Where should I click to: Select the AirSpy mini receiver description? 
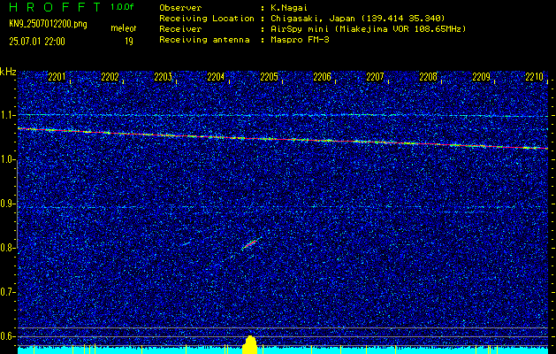[x=368, y=28]
